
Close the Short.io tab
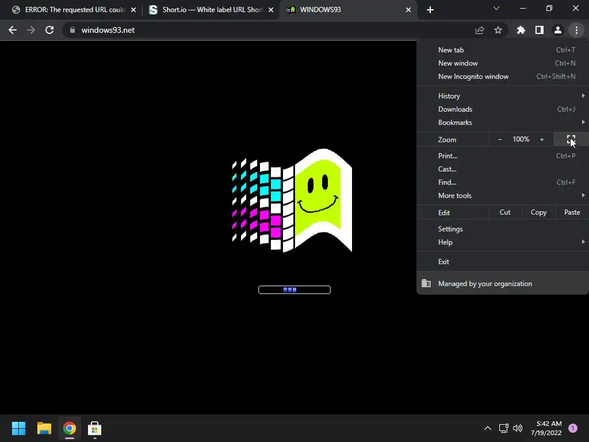click(x=271, y=10)
